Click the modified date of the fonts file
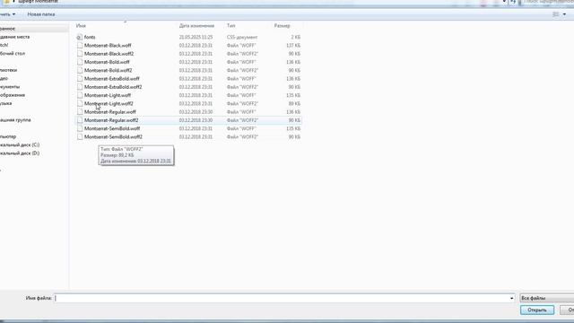This screenshot has height=323, width=574. (x=196, y=38)
